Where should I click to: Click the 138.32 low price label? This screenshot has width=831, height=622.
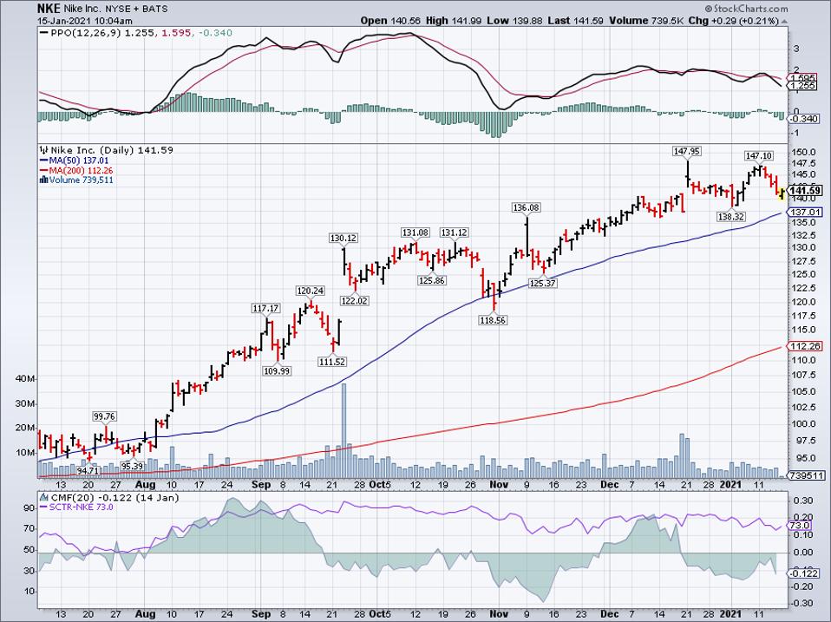click(x=731, y=216)
